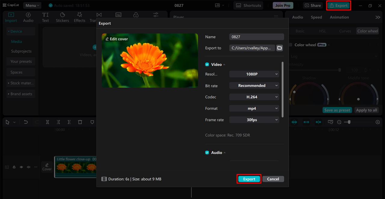Choose the Select cursor tool in timeline
The image size is (385, 199).
pyautogui.click(x=8, y=122)
